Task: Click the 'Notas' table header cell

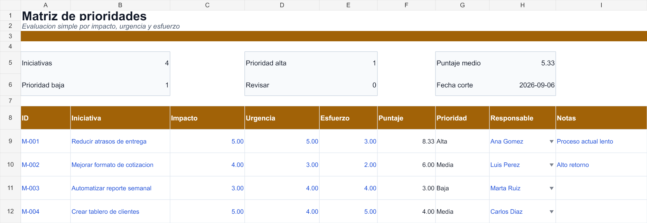Action: (x=601, y=118)
